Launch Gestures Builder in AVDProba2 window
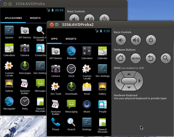 [56, 108]
